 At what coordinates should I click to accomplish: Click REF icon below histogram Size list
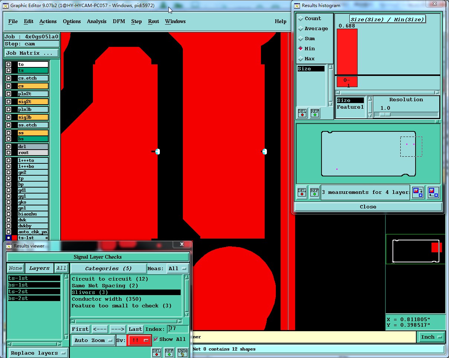315,113
